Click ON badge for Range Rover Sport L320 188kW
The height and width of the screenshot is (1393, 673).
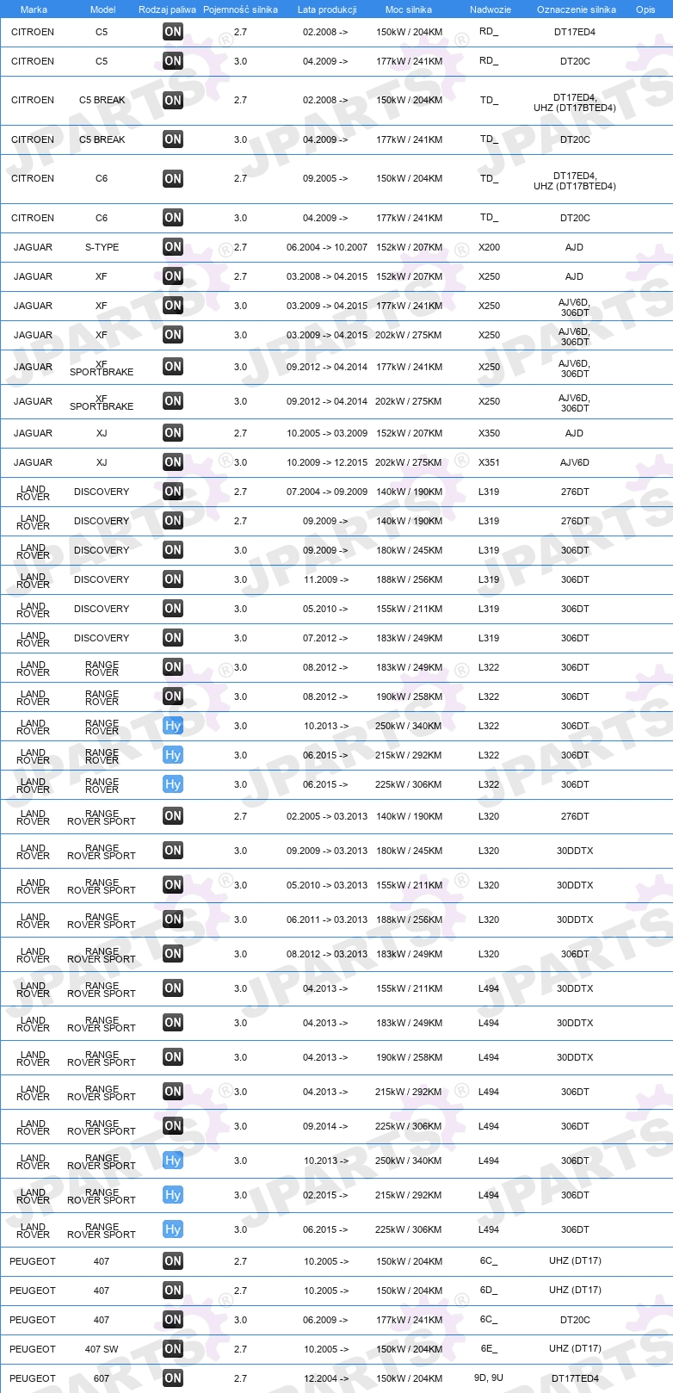173,919
